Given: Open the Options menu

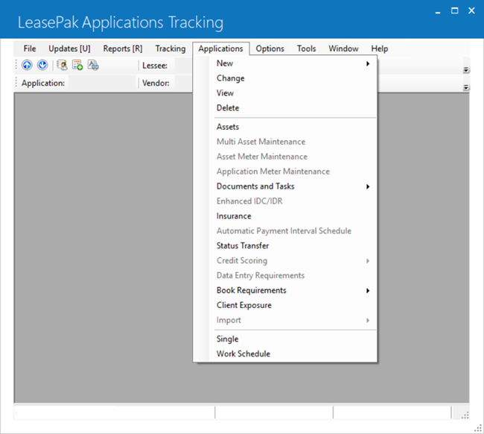Looking at the screenshot, I should (x=270, y=48).
